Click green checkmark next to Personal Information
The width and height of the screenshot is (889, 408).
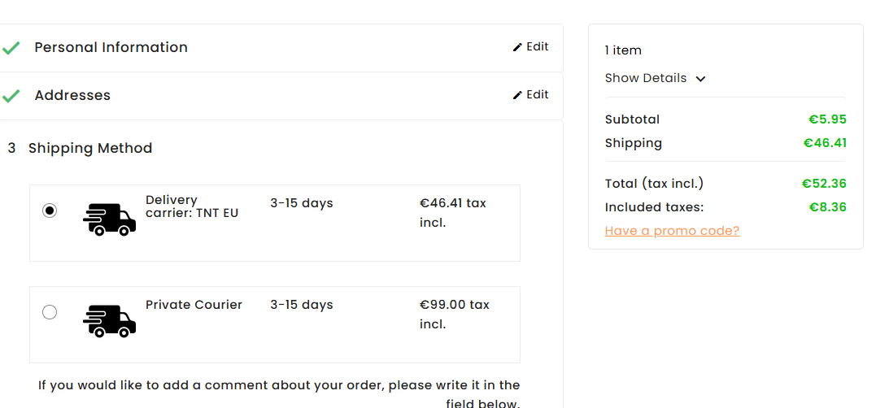(11, 48)
